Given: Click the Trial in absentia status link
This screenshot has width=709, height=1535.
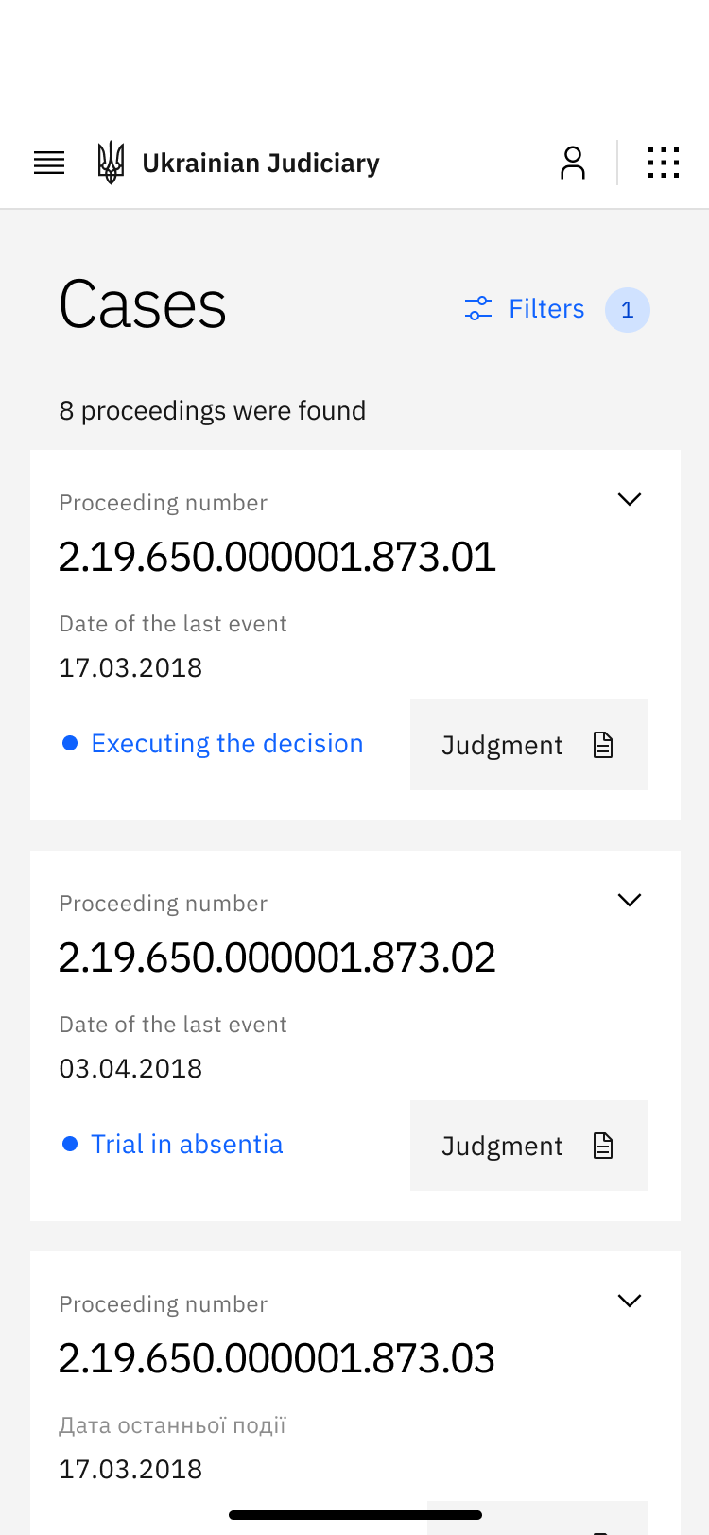Looking at the screenshot, I should [x=187, y=1145].
